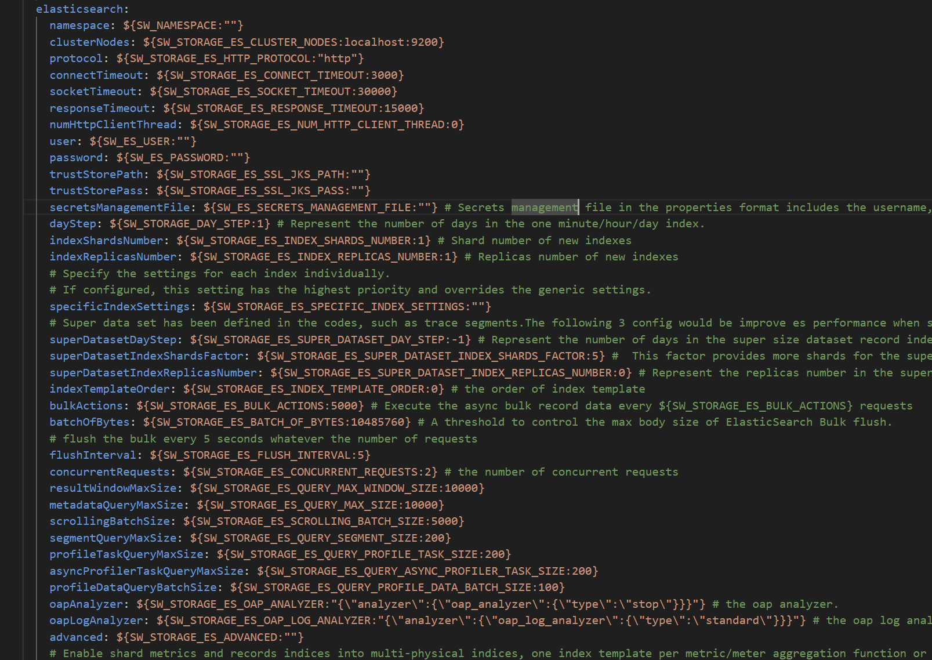
Task: Click the SW_STORAGE_ES_QUERY_SEGMENT_SIZE:200 value
Action: [x=320, y=538]
